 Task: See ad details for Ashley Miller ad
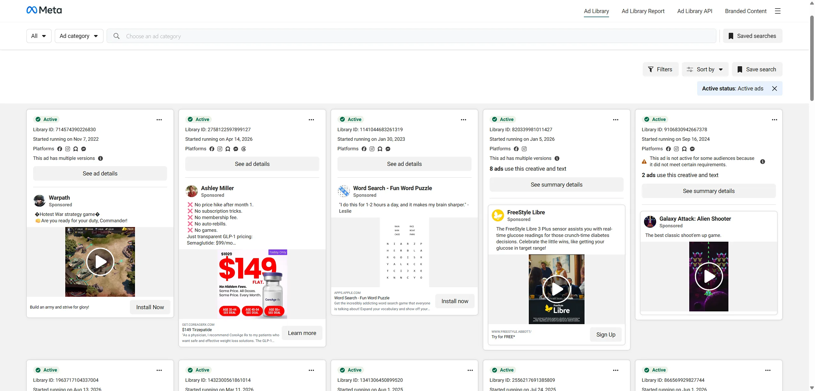[252, 164]
